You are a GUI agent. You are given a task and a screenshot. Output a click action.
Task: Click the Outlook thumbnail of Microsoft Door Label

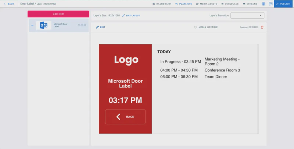44,25
